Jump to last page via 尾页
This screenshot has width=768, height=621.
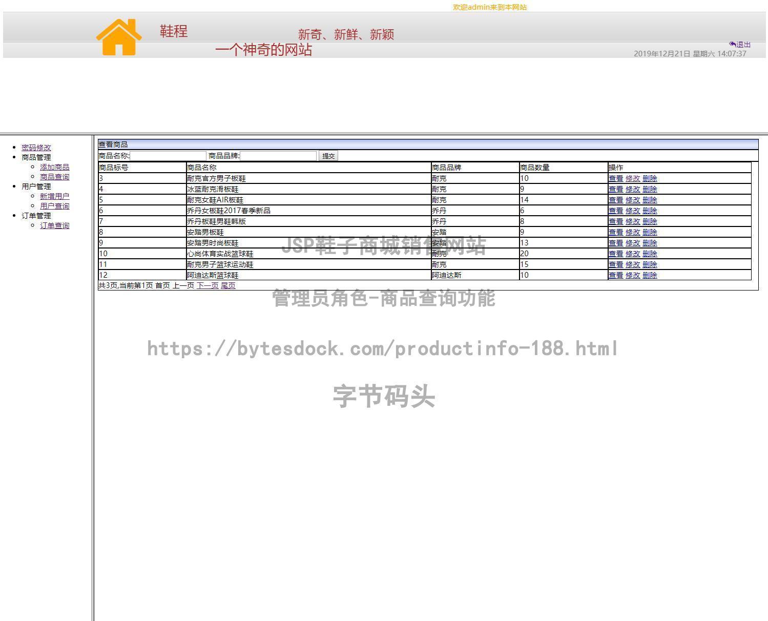pyautogui.click(x=228, y=285)
